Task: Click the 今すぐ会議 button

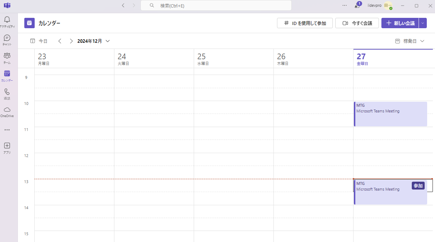Action: point(357,23)
